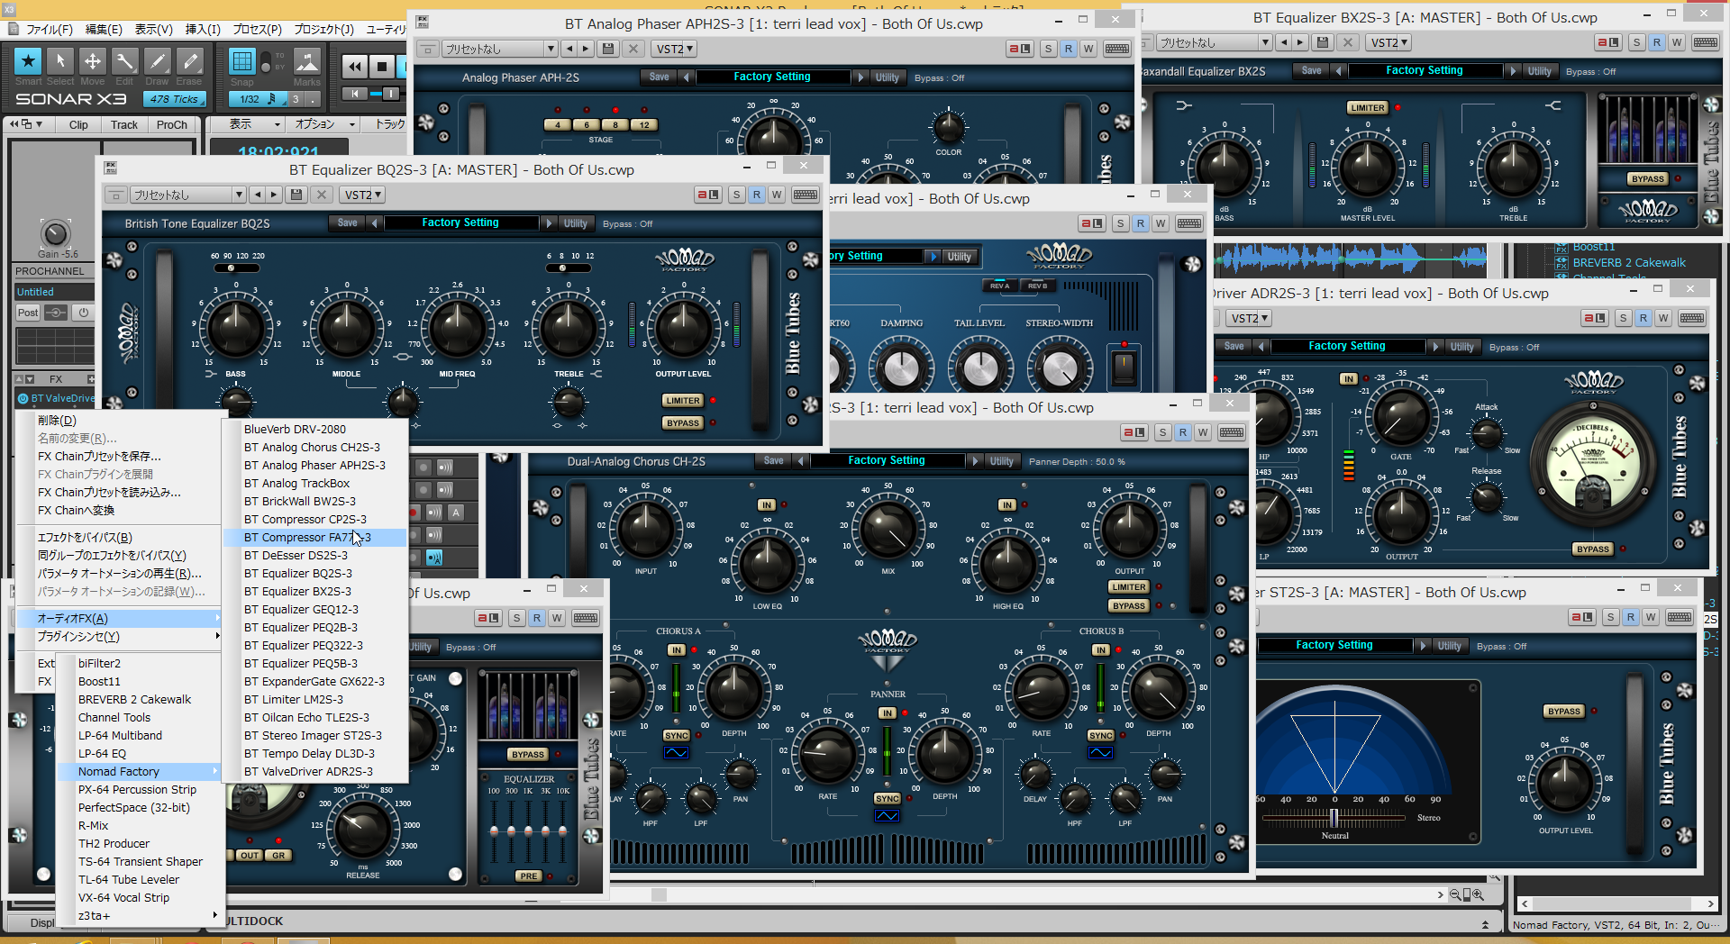Image resolution: width=1730 pixels, height=944 pixels.
Task: Click ACT learn icon in ST2S-3 imager window
Action: pos(1581,617)
